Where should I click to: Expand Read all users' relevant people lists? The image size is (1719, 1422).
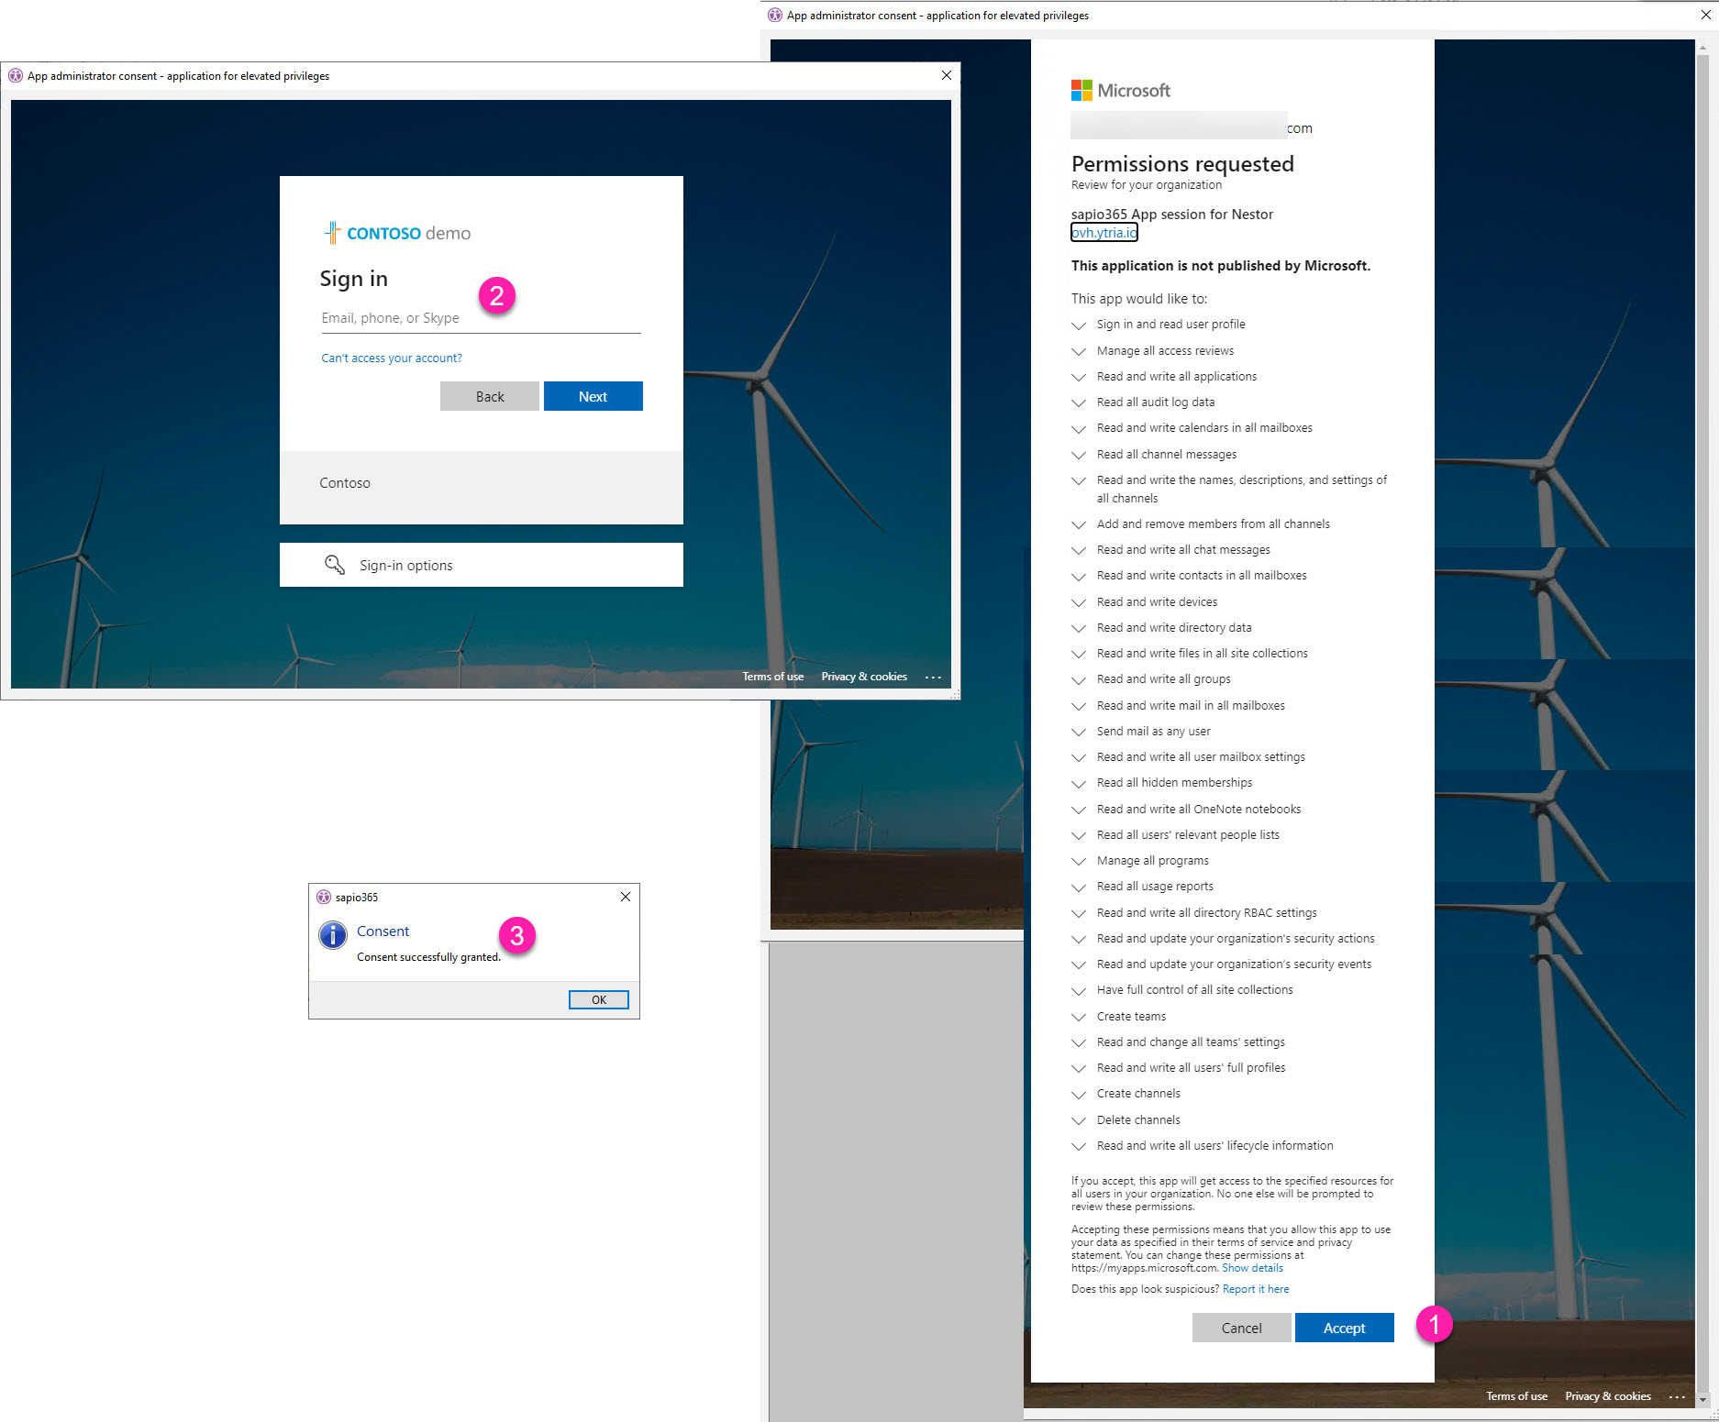pyautogui.click(x=1079, y=835)
